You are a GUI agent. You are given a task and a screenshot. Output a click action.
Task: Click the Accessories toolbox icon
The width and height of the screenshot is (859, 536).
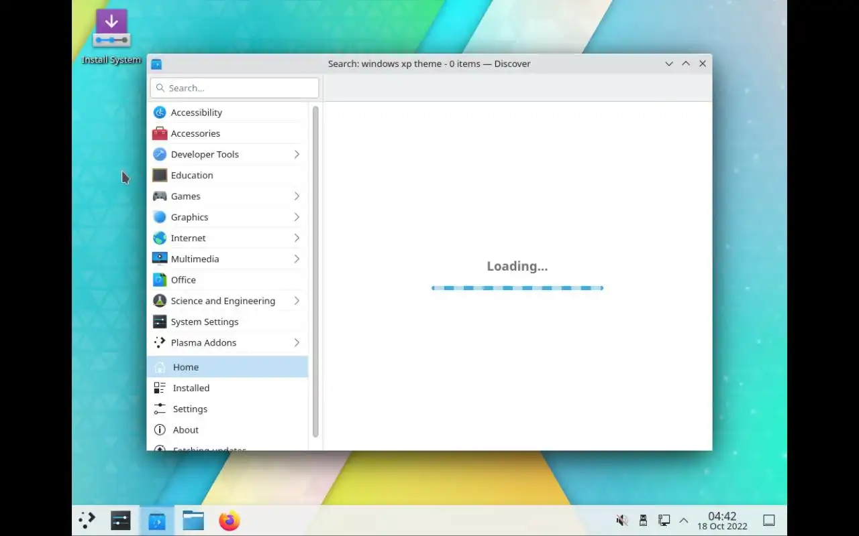tap(160, 133)
